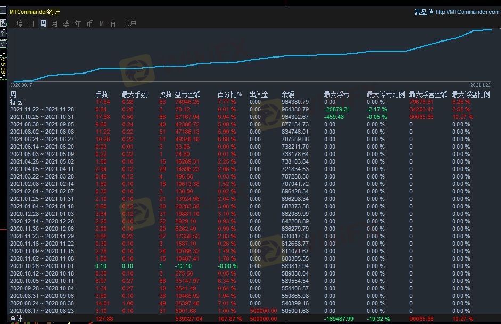Open the 月 (monthly) statistics tab

tap(55, 23)
